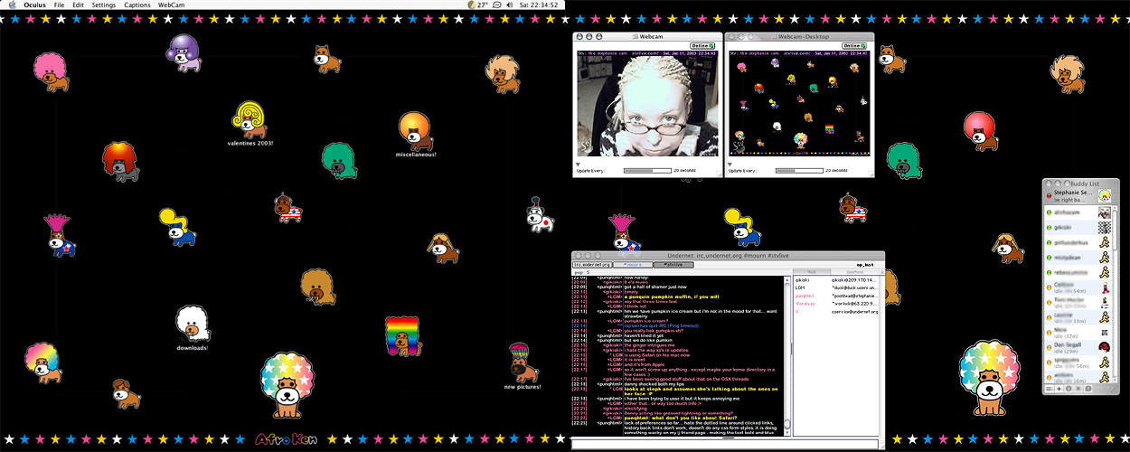Click Stephanie's avatar in the Buddy List header
This screenshot has width=1130, height=452.
click(x=1103, y=196)
